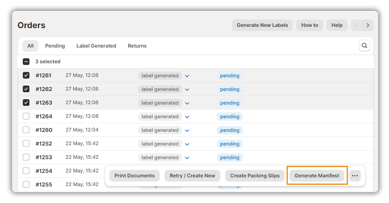This screenshot has width=389, height=203.
Task: Click the 3 selected label
Action: [48, 62]
